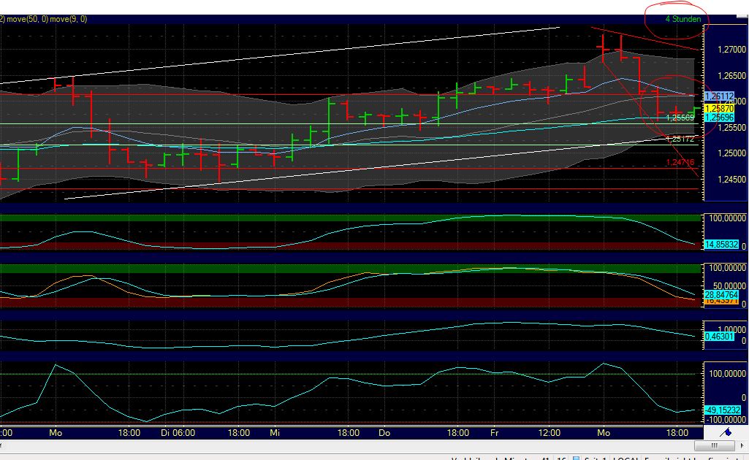Click the horizontal scrollbar thumb
The height and width of the screenshot is (460, 749).
(x=715, y=444)
